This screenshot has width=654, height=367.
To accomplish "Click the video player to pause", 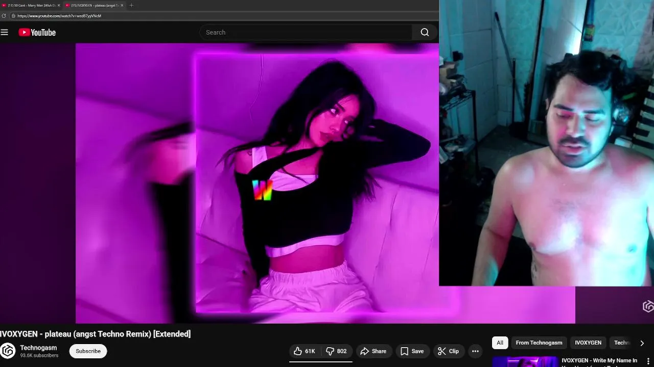I will [x=257, y=183].
